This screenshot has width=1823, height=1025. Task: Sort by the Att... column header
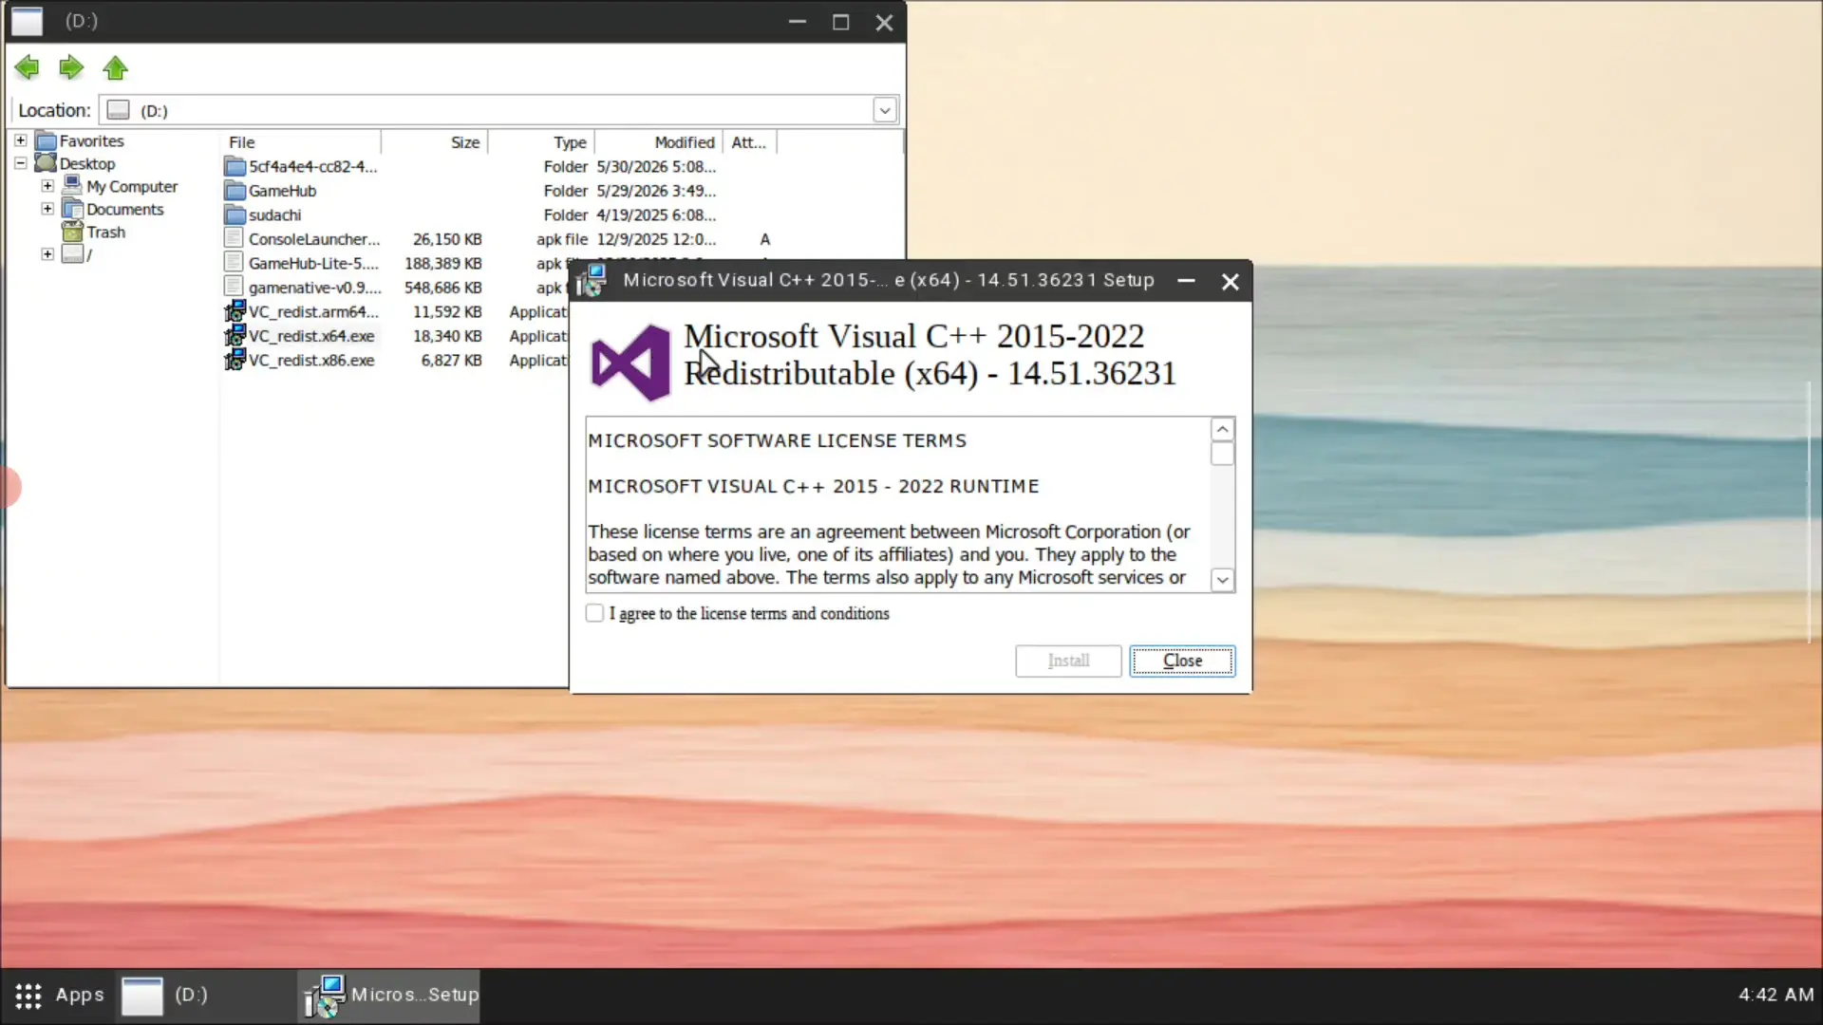[749, 142]
